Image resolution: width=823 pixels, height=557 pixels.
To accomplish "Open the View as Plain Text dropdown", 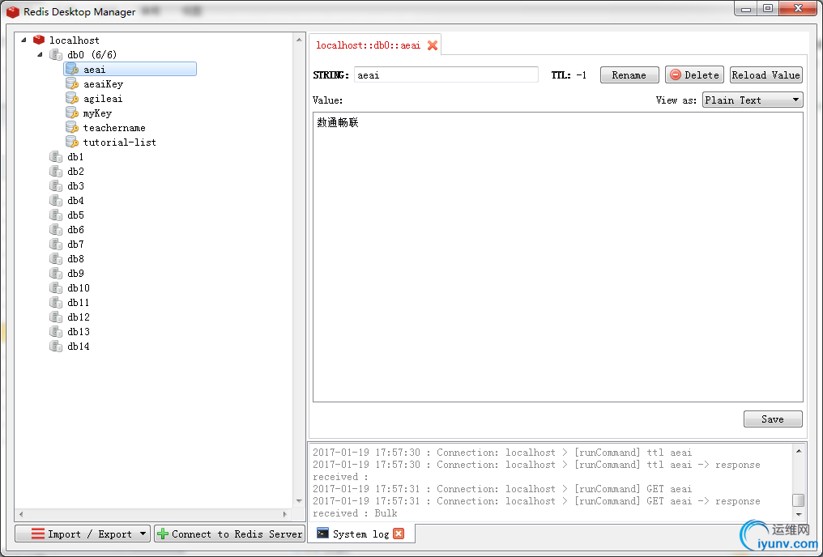I will pos(753,100).
